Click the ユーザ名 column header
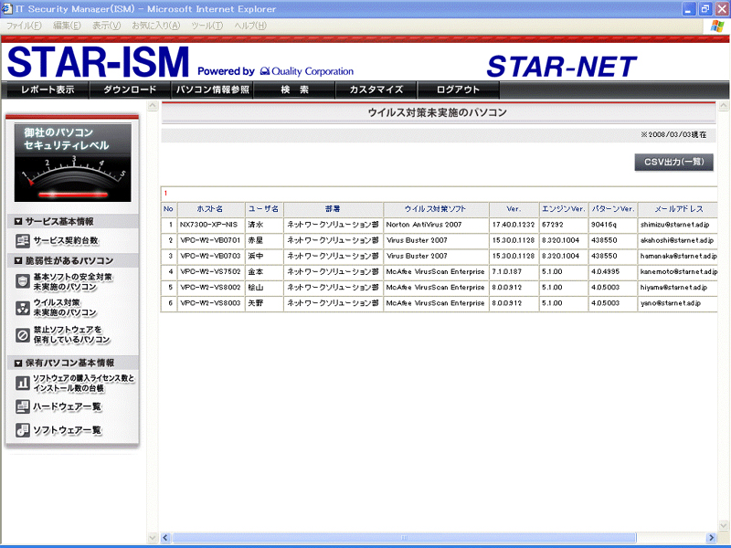Screen dimensions: 731x548 (x=264, y=209)
